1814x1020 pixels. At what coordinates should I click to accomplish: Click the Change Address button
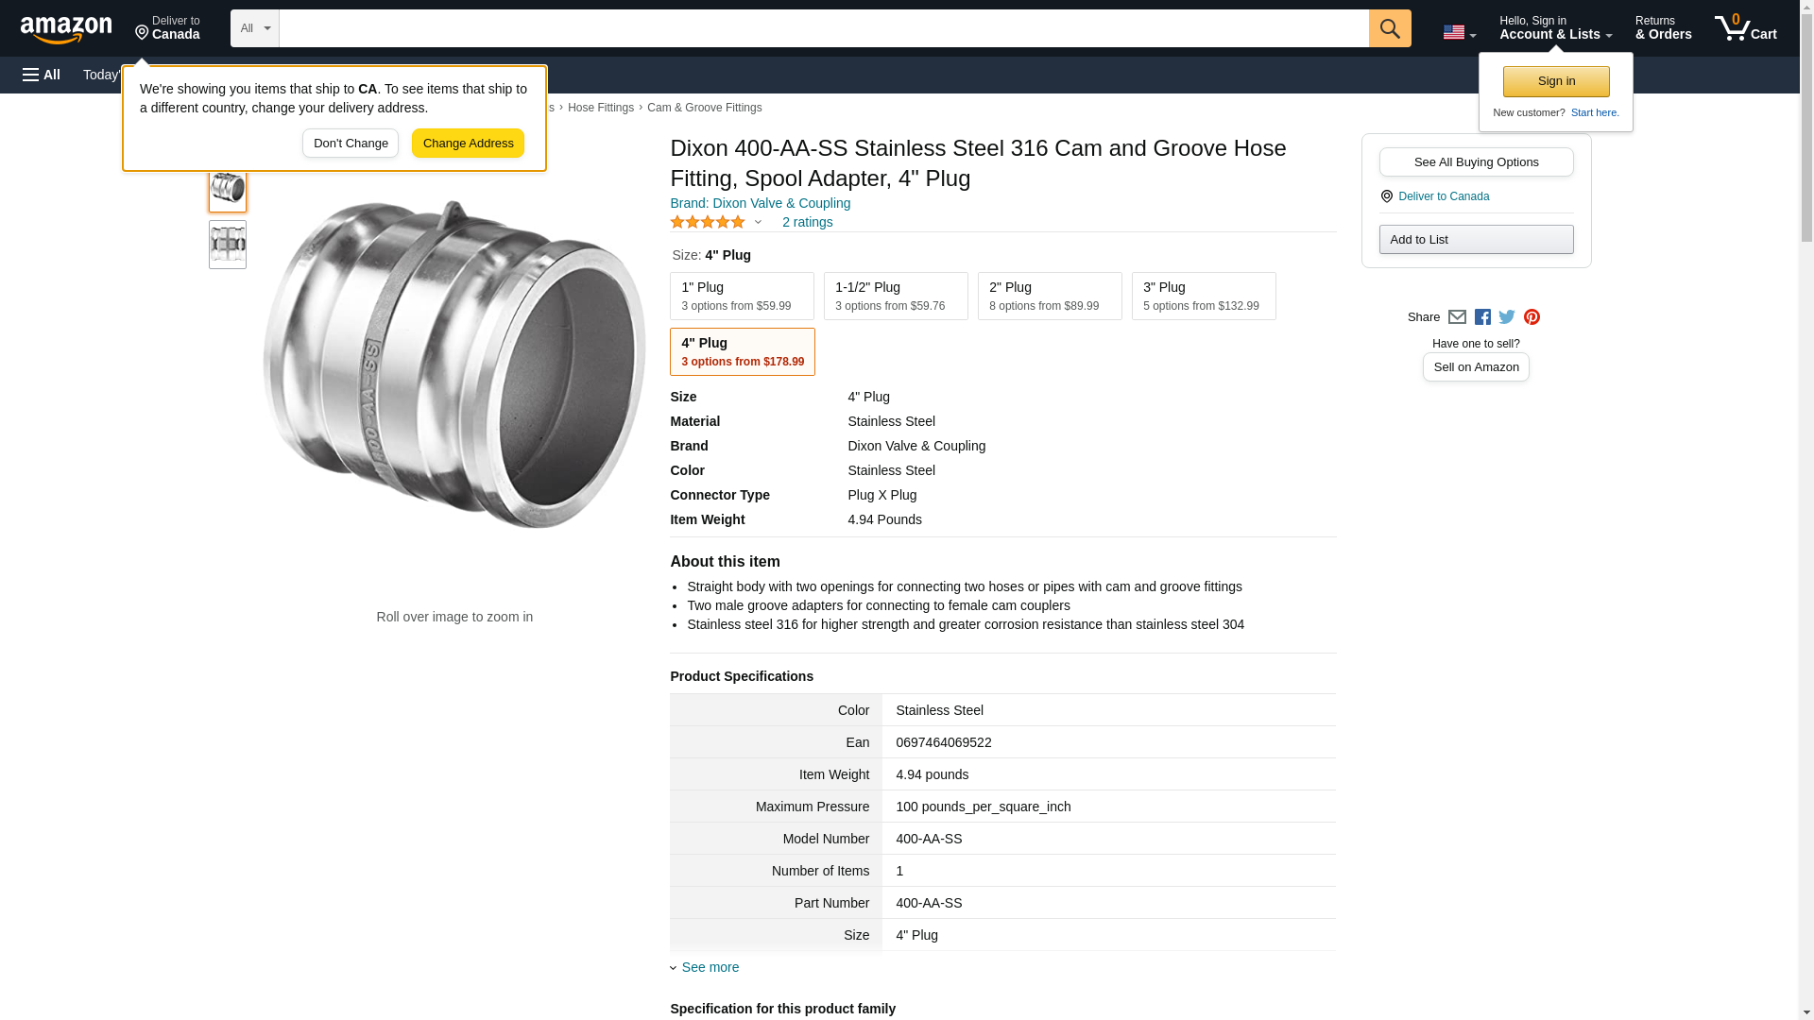coord(468,144)
